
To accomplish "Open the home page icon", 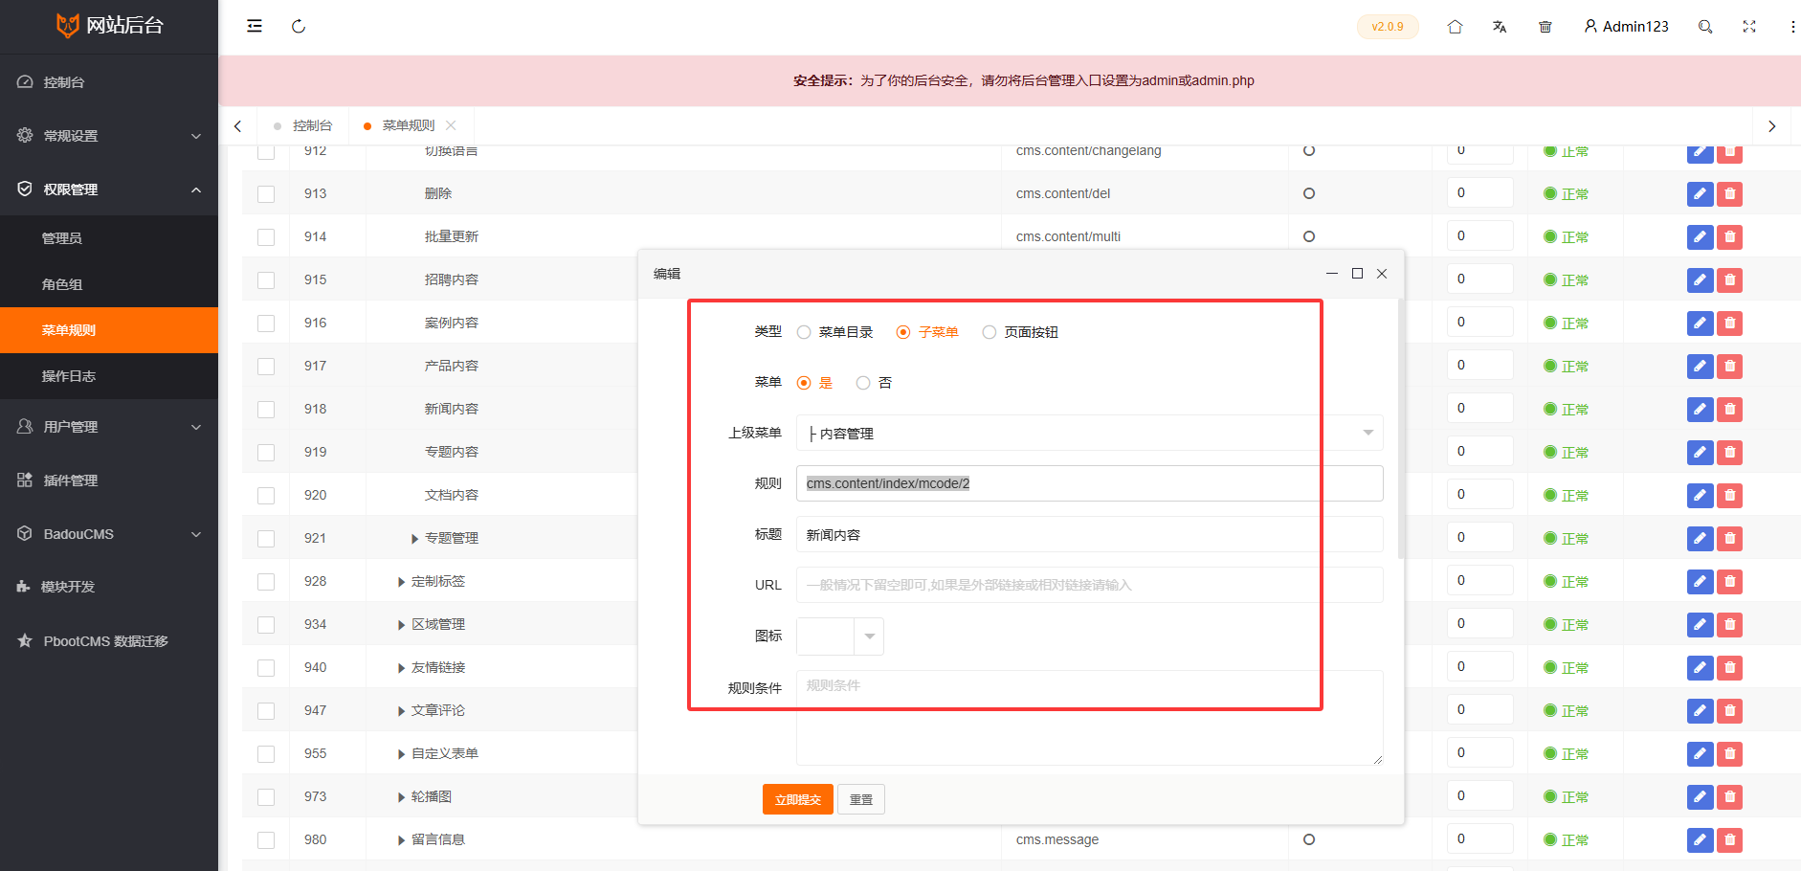I will point(1455,27).
